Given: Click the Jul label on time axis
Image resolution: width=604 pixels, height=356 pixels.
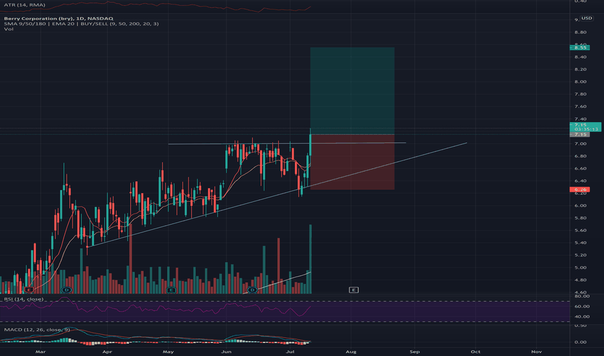Looking at the screenshot, I should point(290,351).
